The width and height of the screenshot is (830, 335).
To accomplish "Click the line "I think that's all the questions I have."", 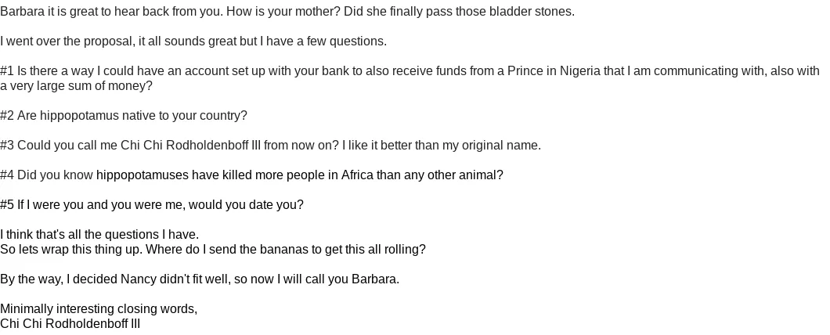I will pyautogui.click(x=99, y=235).
